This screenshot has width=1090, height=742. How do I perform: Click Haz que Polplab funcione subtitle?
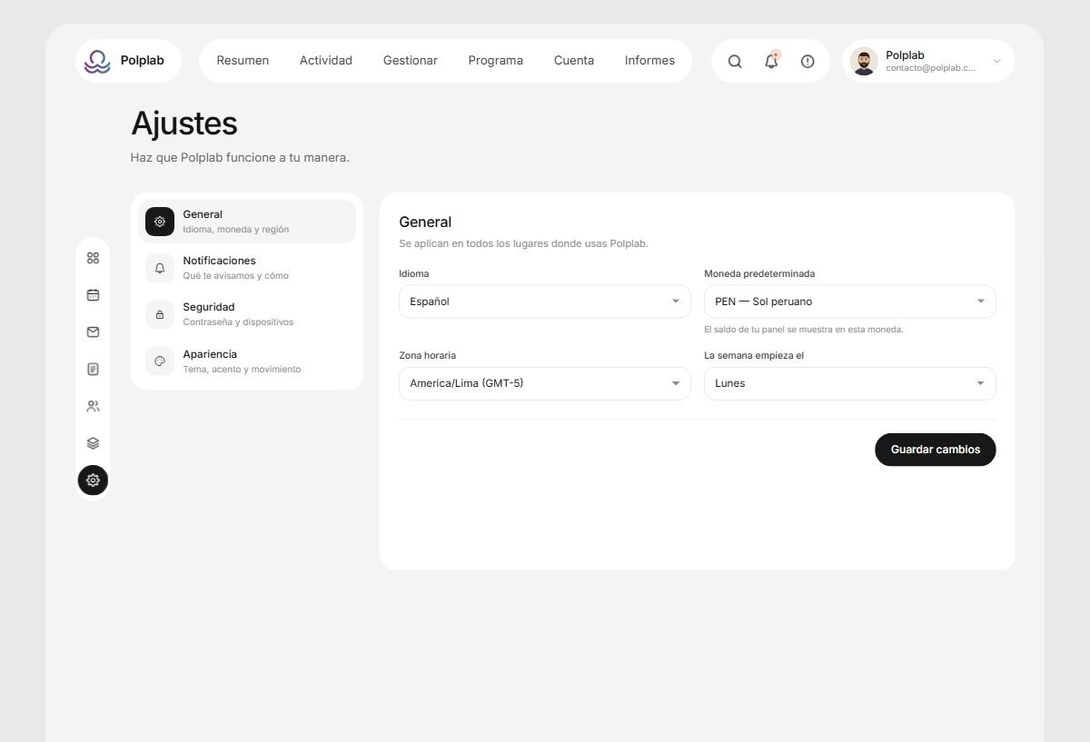(x=240, y=158)
